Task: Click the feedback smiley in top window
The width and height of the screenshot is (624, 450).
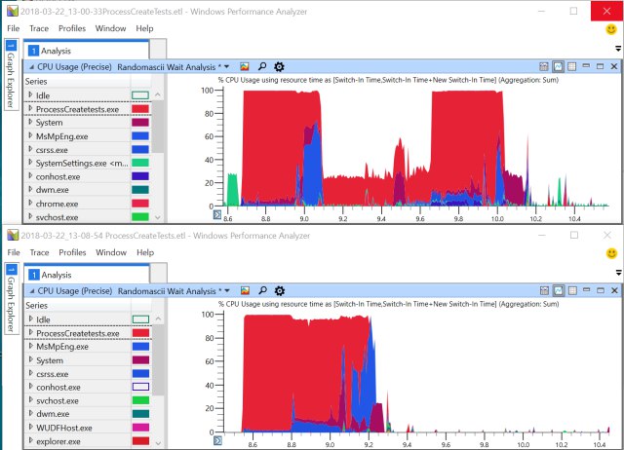Action: (x=611, y=29)
